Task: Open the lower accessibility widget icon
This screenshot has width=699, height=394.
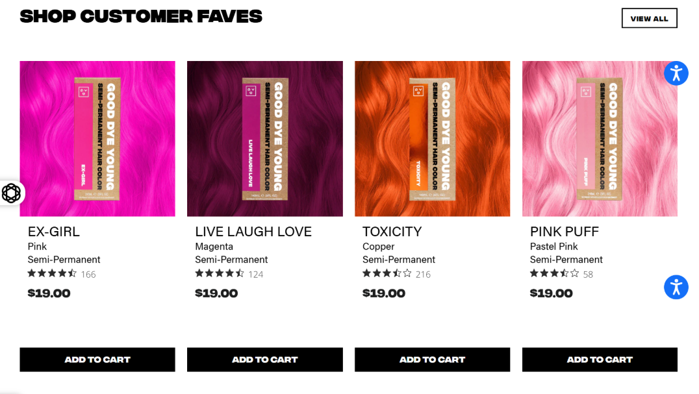Action: (x=676, y=287)
